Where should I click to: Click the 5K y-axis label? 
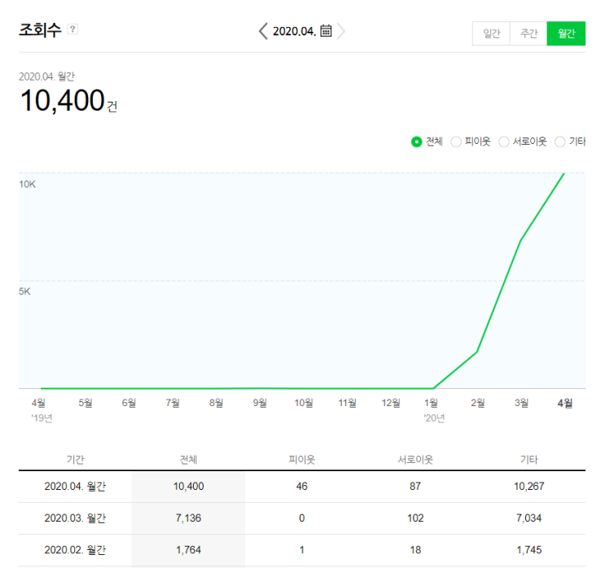(x=24, y=291)
